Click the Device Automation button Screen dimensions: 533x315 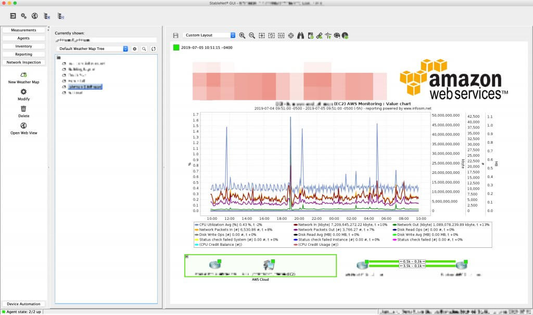23,304
